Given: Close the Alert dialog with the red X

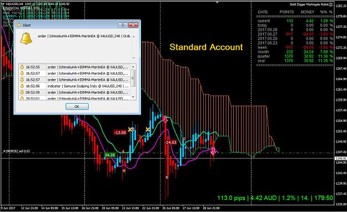Looking at the screenshot, I should pyautogui.click(x=133, y=25).
